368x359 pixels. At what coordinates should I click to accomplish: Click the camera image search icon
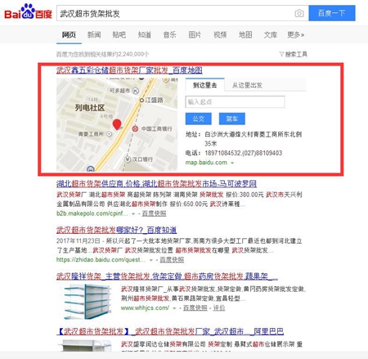pos(299,13)
